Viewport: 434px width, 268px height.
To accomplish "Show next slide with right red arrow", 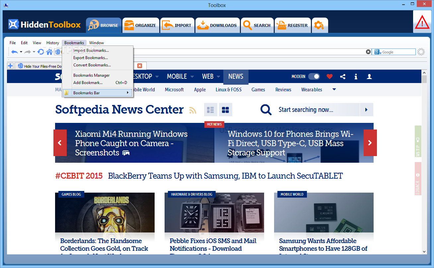I will click(x=370, y=143).
